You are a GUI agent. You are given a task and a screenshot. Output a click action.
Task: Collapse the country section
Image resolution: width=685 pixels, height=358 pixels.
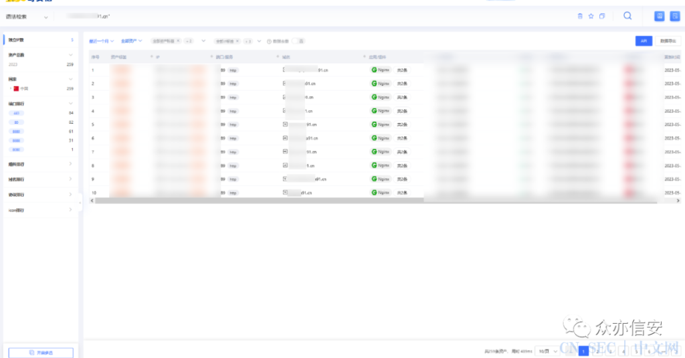(70, 79)
